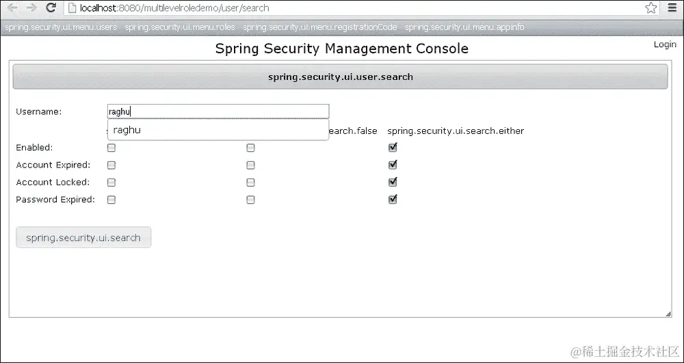This screenshot has height=363, width=684.
Task: Click the Username: label
Action: (x=39, y=111)
